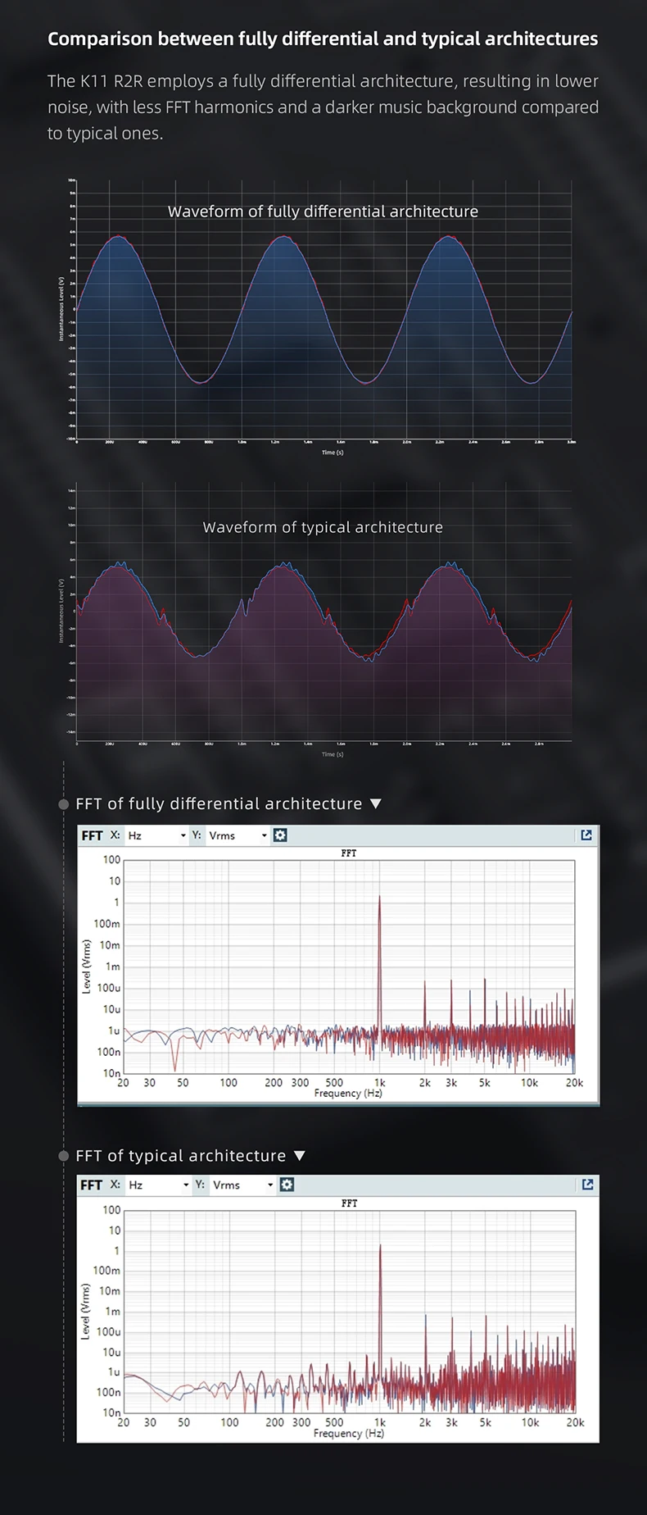
Task: Click triangle after 'FFT of fully differential architecture'
Action: pos(376,804)
